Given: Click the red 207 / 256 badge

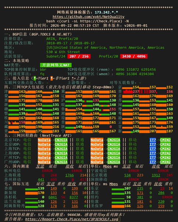Looking at the screenshot, I should [x=79, y=56].
